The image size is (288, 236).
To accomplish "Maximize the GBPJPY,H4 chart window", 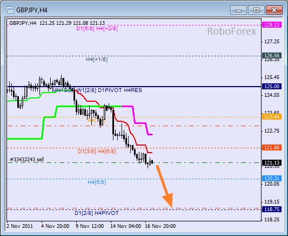I will tap(256, 10).
